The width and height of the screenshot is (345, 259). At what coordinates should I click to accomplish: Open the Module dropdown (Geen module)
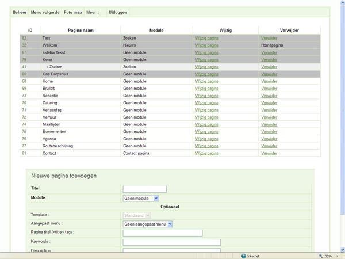[141, 199]
